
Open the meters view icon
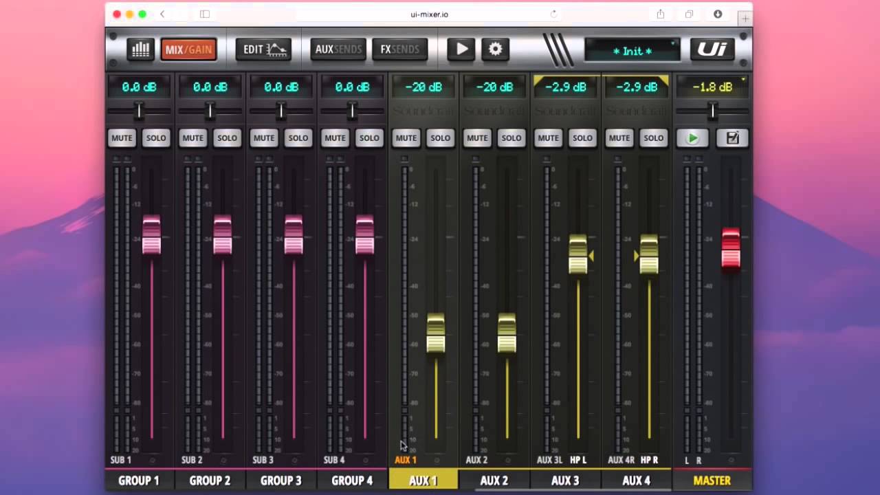(x=140, y=49)
